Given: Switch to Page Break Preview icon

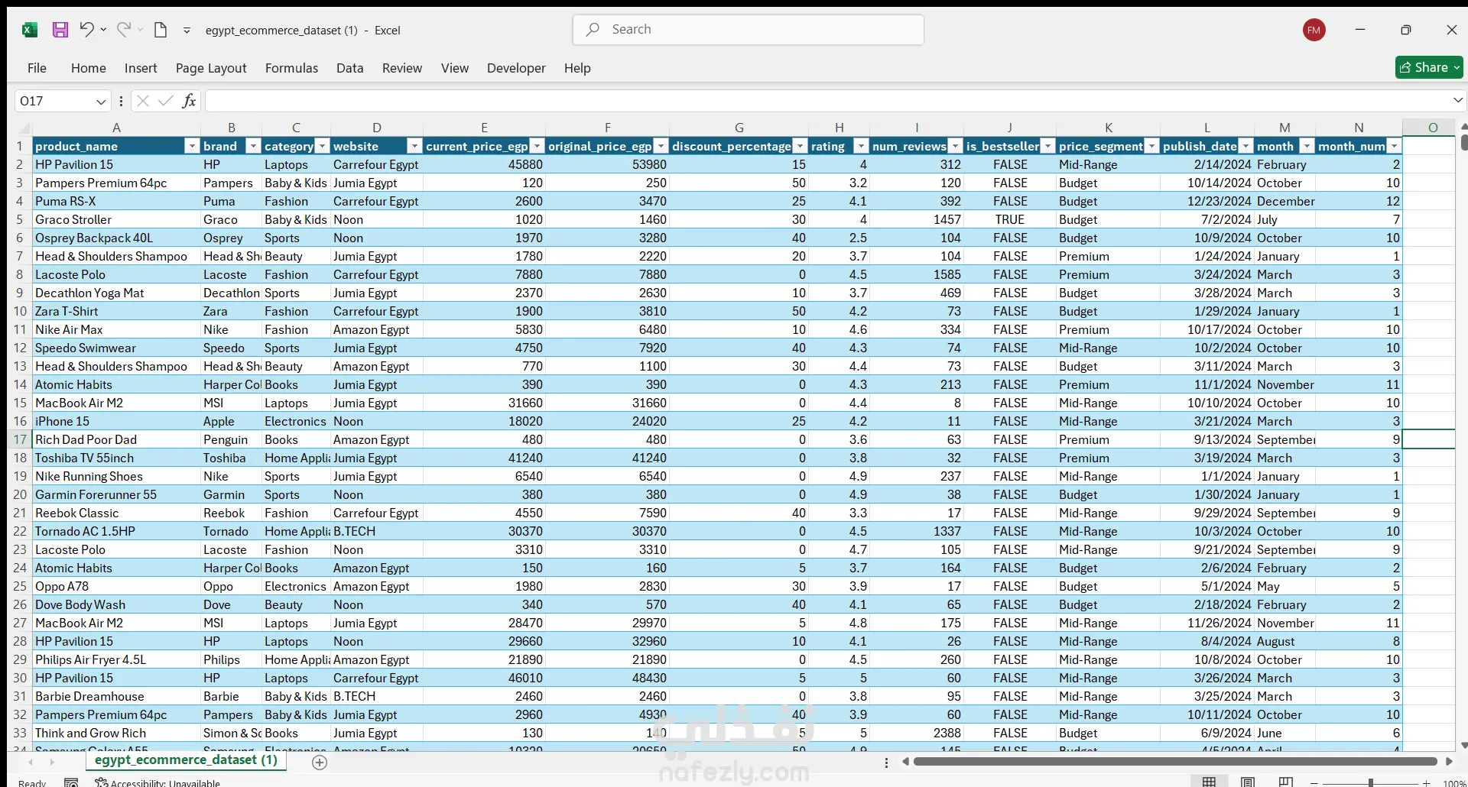Looking at the screenshot, I should pos(1286,782).
